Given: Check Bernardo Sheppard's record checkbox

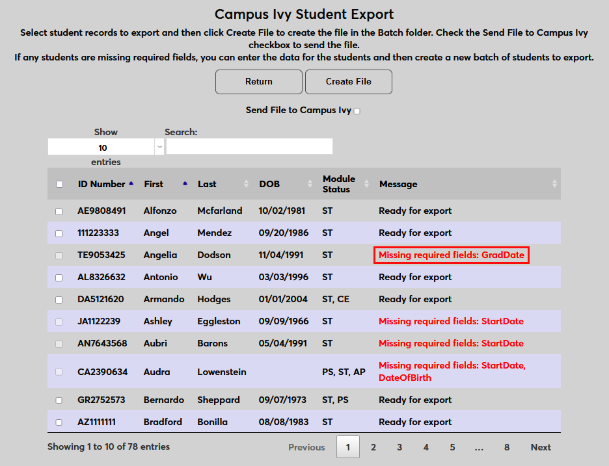Looking at the screenshot, I should pos(59,400).
